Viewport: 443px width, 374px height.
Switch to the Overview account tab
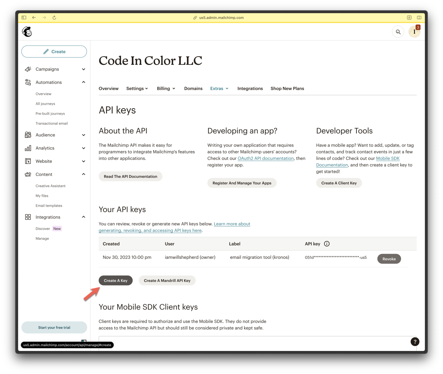[109, 88]
